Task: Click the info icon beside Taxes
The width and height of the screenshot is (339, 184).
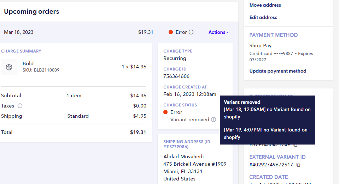Action: 20,106
